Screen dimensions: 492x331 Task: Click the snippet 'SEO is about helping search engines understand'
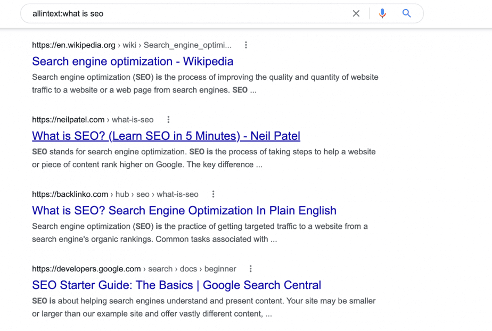point(204,308)
